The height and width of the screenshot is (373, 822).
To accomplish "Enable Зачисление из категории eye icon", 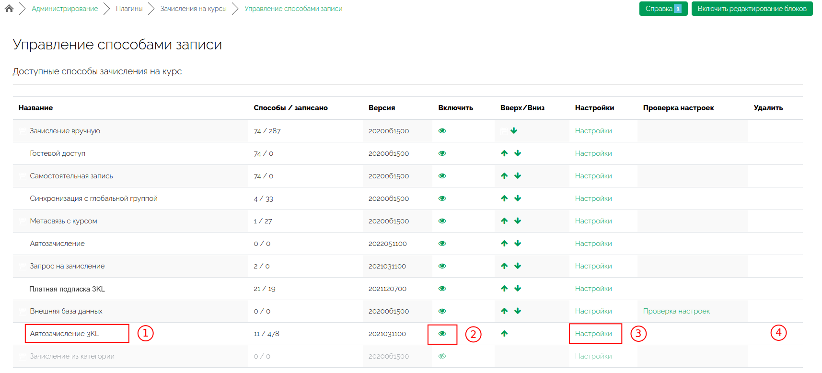I will click(442, 356).
